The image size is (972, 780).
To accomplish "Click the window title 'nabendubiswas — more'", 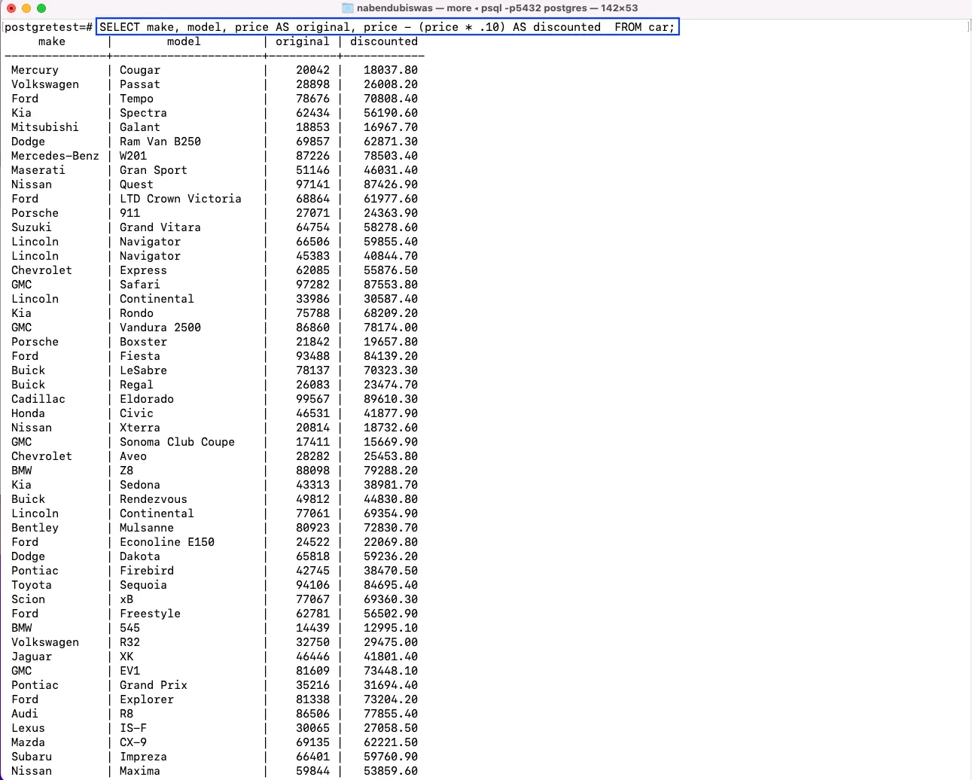I will [x=414, y=8].
